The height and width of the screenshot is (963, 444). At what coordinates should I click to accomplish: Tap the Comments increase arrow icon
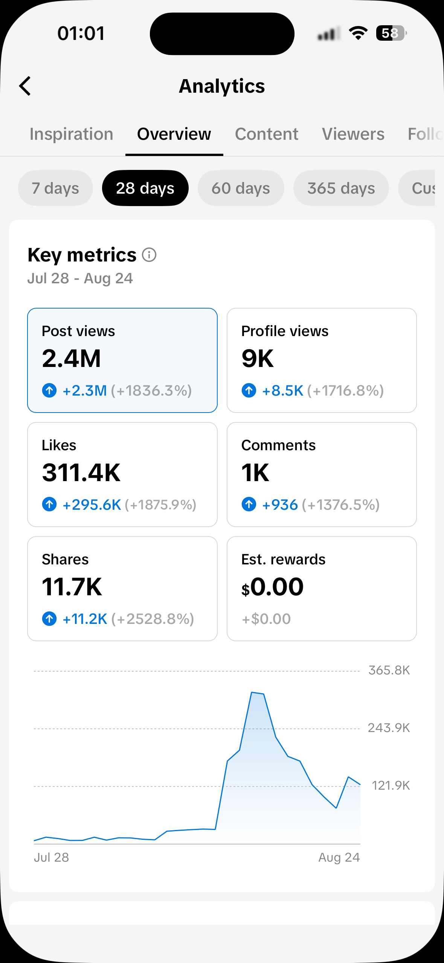point(249,504)
